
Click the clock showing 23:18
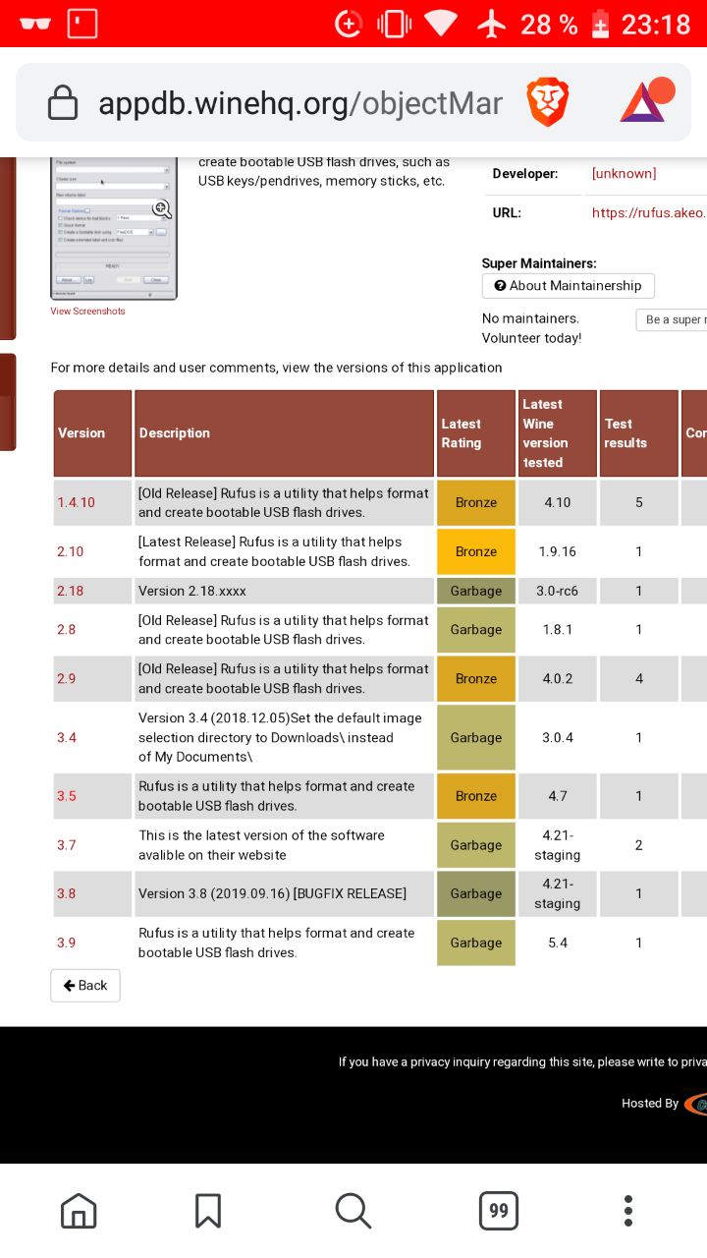pos(656,24)
